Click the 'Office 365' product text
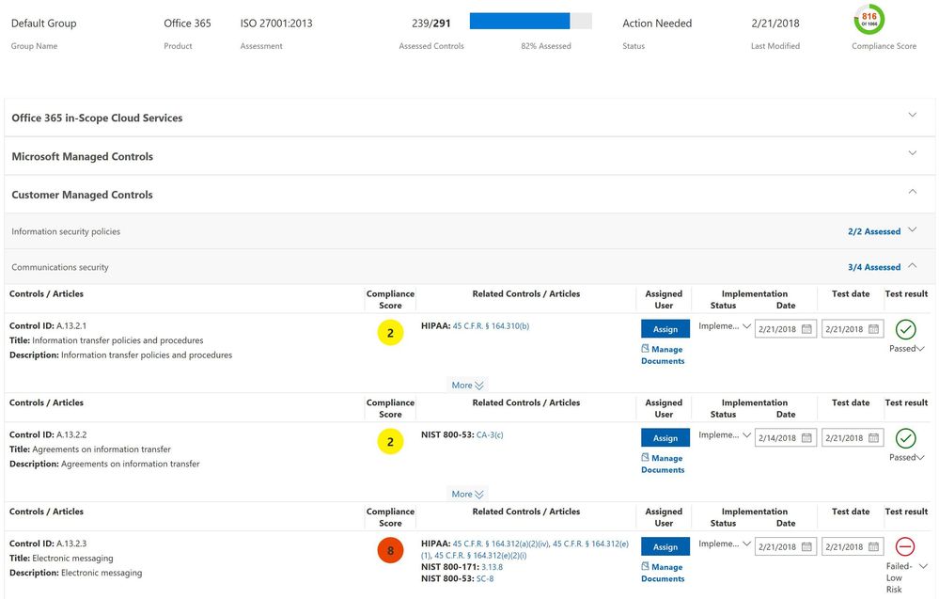Viewport: 939px width, 599px height. click(187, 24)
